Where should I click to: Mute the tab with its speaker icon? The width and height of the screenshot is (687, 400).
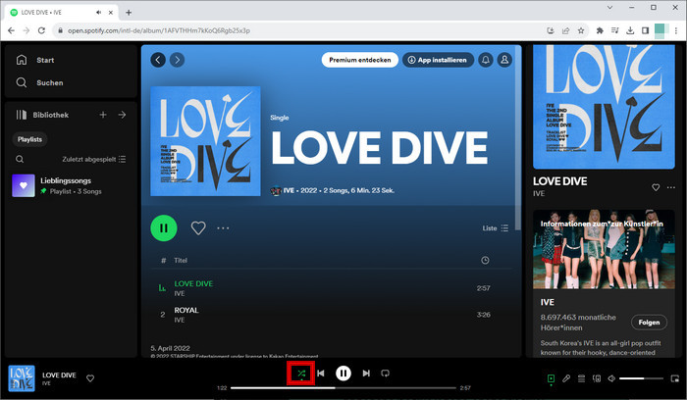[x=98, y=12]
